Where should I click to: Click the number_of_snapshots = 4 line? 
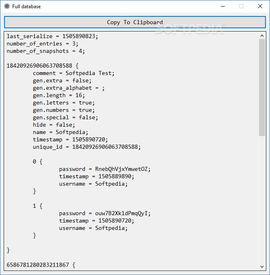(x=46, y=51)
